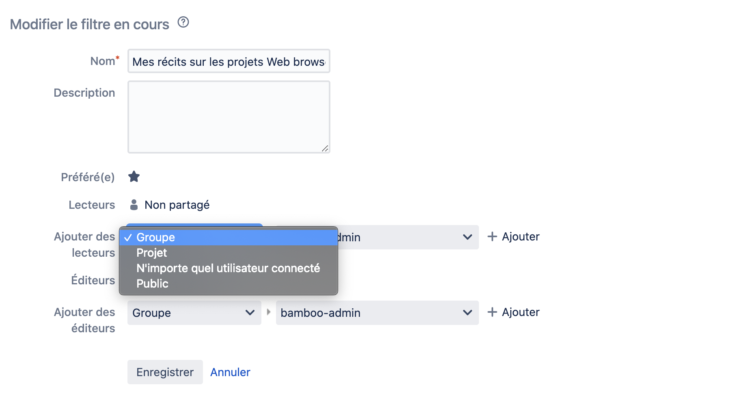Image resolution: width=742 pixels, height=394 pixels.
Task: Click the person icon beside Non partagé
Action: (x=134, y=205)
